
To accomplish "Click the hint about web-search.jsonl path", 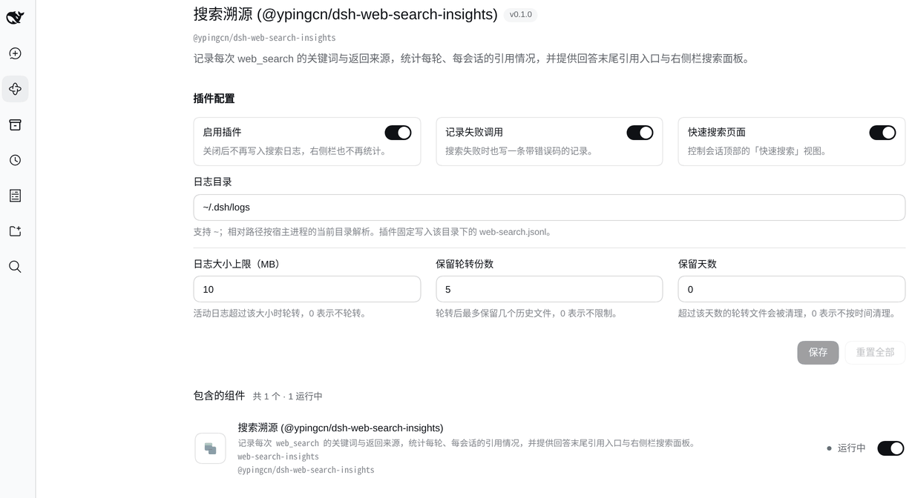I will [373, 232].
